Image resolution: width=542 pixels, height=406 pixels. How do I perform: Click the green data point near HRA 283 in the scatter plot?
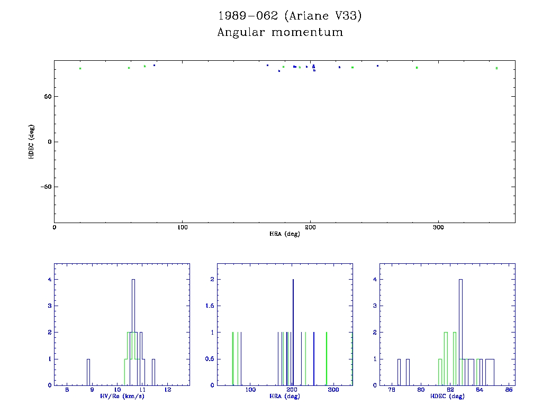pos(417,68)
